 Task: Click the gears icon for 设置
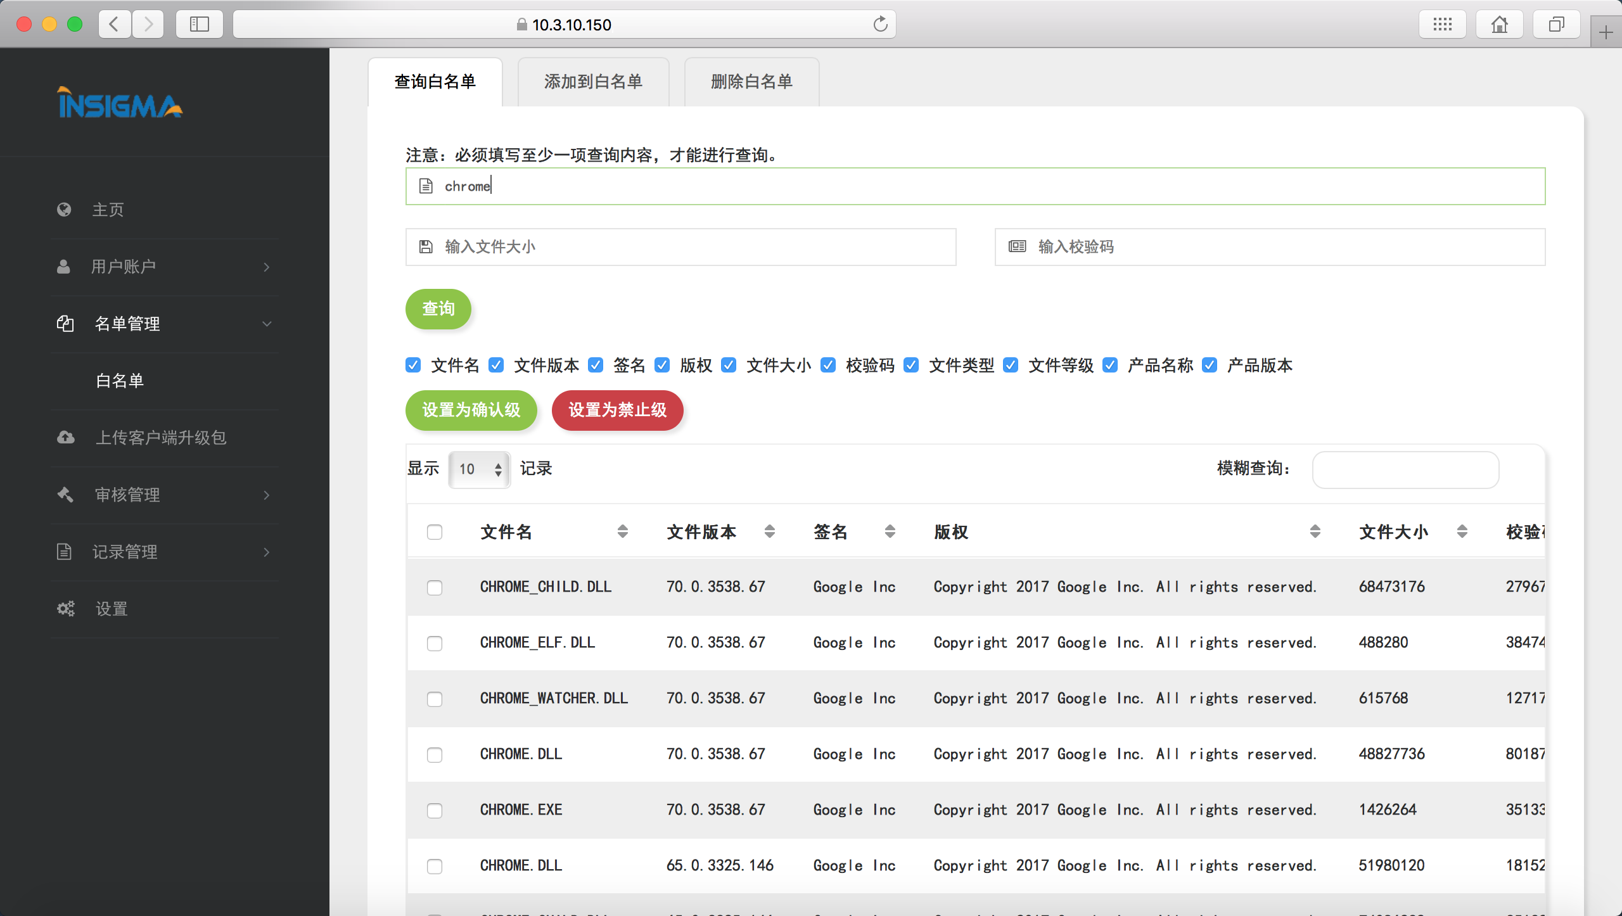[x=65, y=609]
